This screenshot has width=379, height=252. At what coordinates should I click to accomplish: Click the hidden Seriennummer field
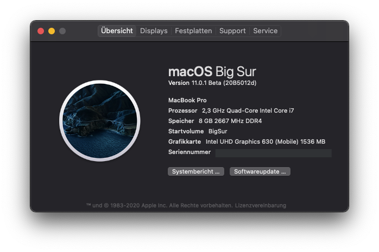(273, 153)
